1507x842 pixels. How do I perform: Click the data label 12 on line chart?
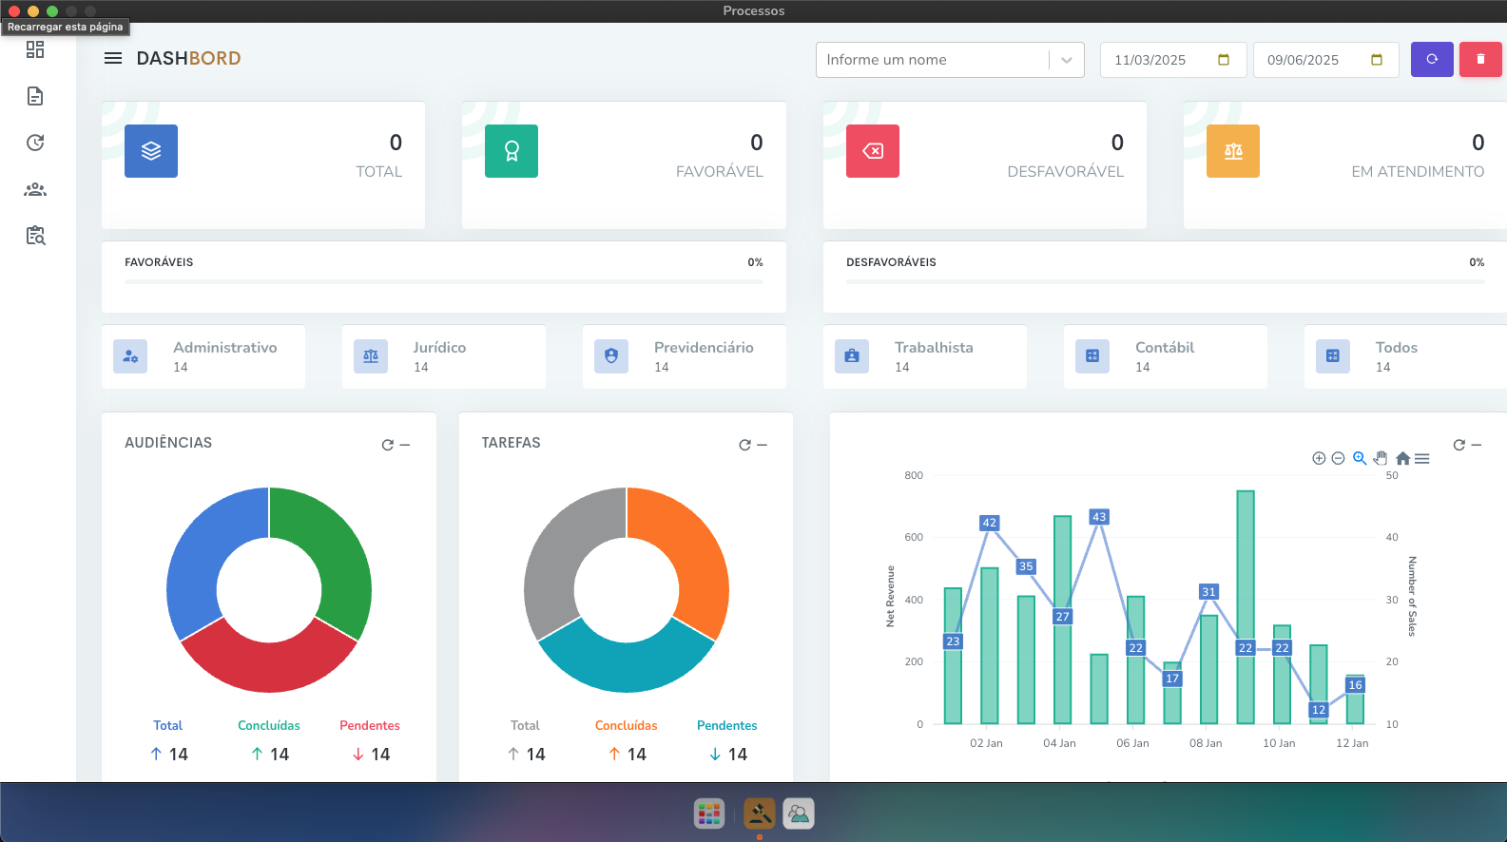(x=1319, y=710)
